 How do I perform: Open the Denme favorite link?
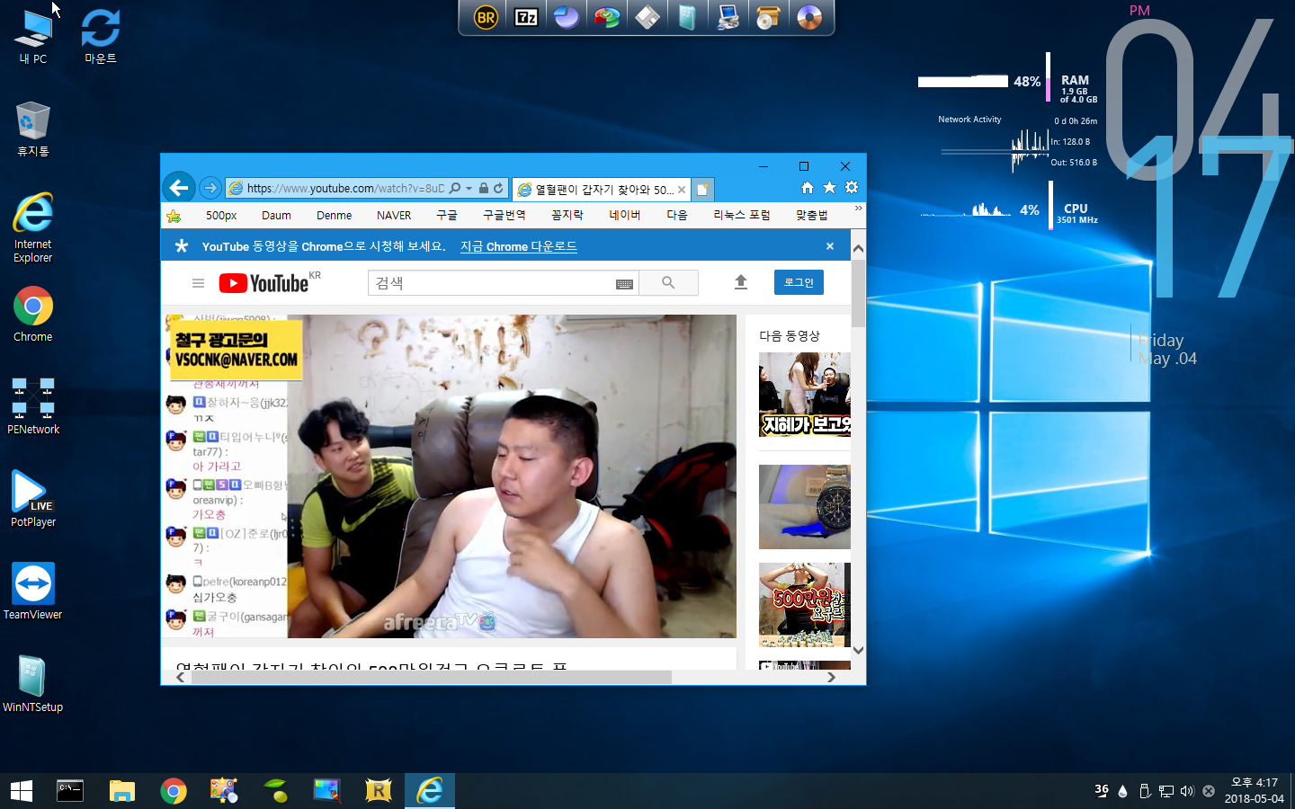point(334,216)
